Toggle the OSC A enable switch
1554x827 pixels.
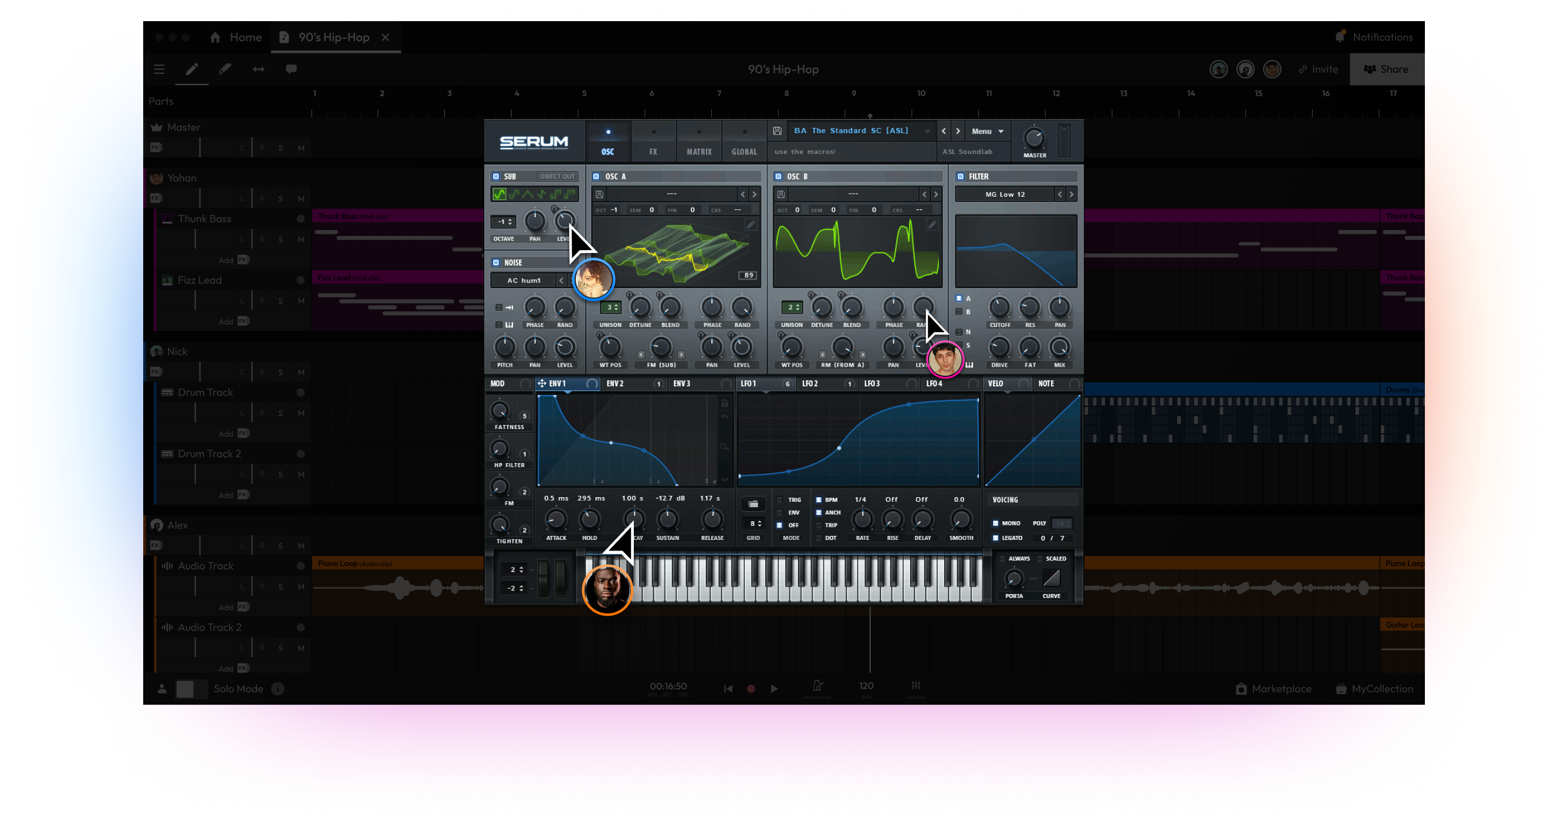(596, 177)
